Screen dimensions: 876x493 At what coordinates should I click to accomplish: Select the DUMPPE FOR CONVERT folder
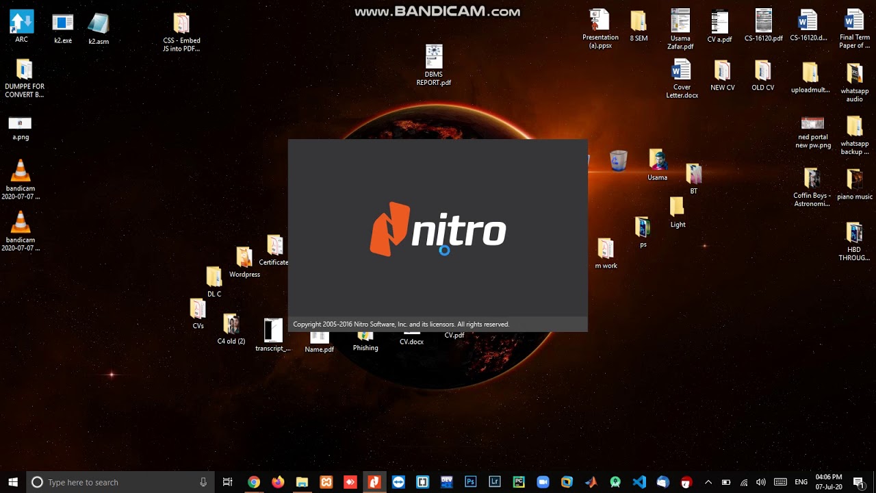click(25, 78)
